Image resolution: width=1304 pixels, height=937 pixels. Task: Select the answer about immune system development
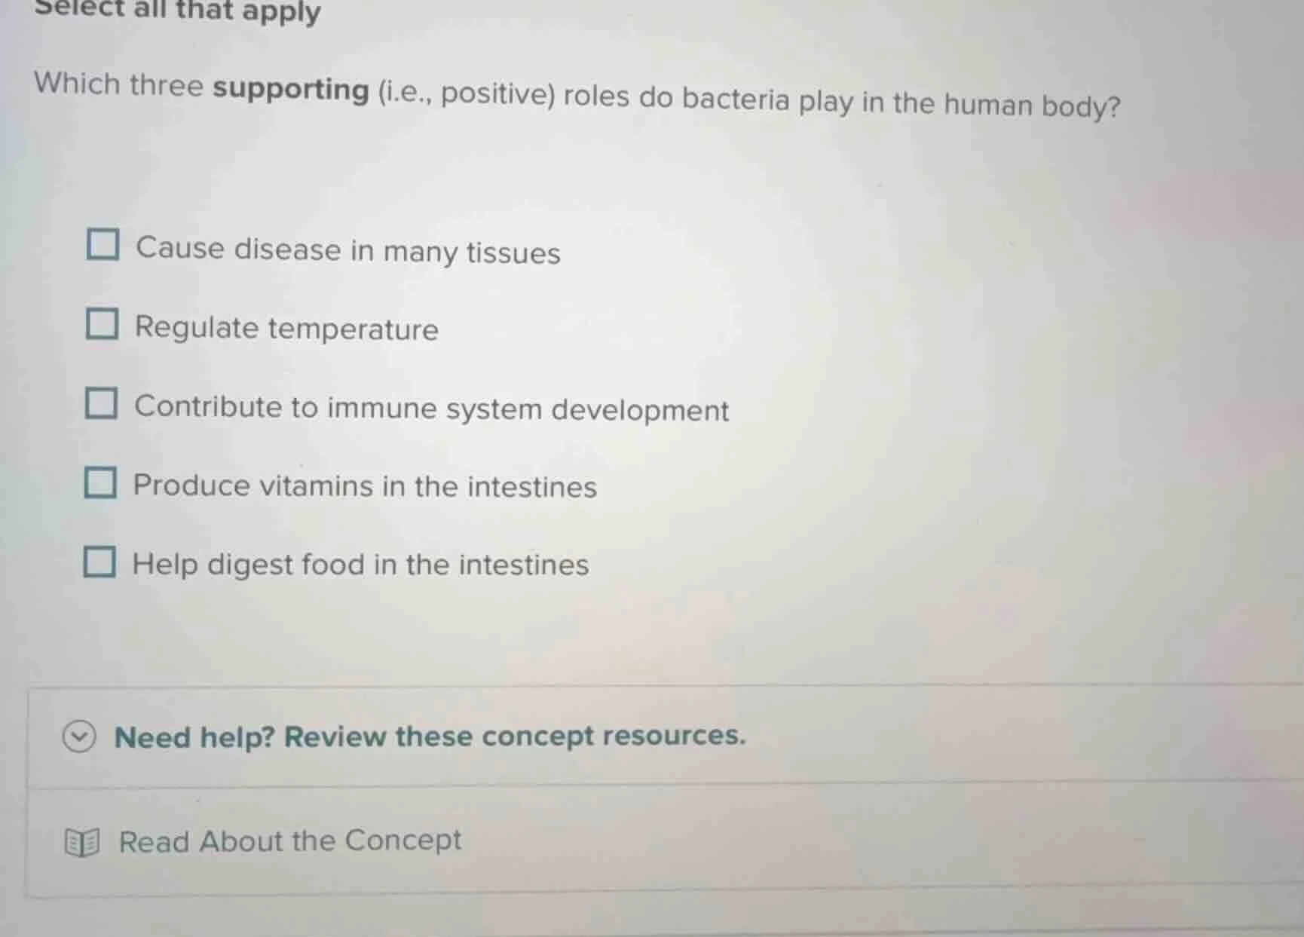(101, 404)
